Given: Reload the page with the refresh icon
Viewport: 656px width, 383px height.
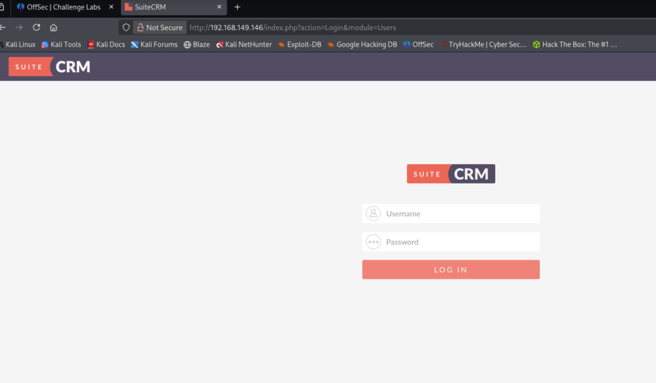Looking at the screenshot, I should click(x=37, y=27).
